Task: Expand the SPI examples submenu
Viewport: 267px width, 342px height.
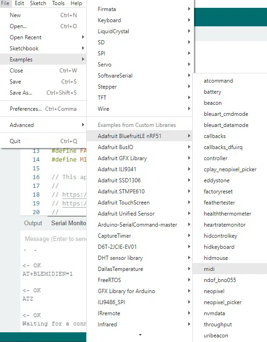Action: tap(139, 54)
